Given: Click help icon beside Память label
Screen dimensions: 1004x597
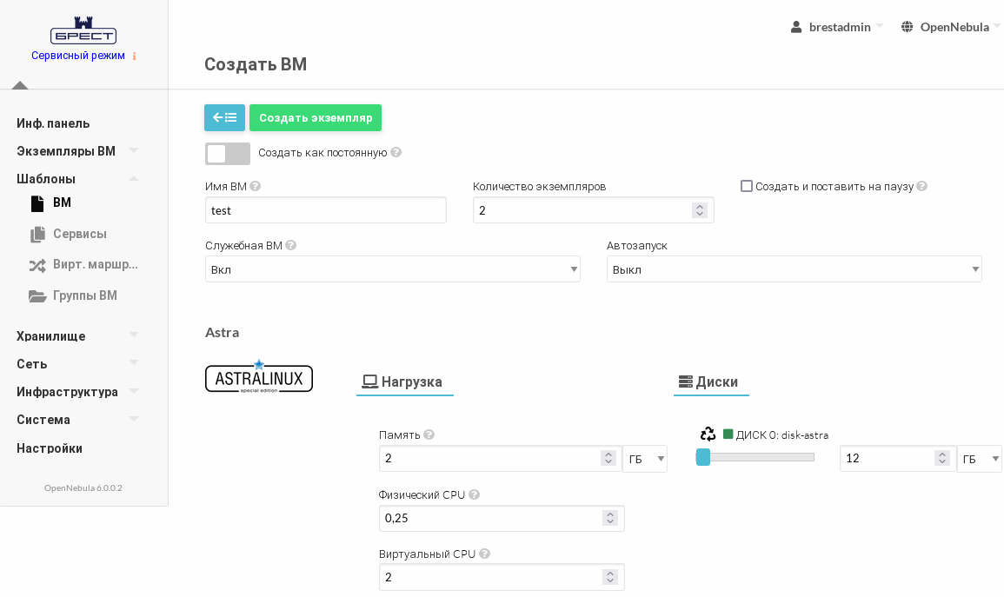Looking at the screenshot, I should click(429, 434).
